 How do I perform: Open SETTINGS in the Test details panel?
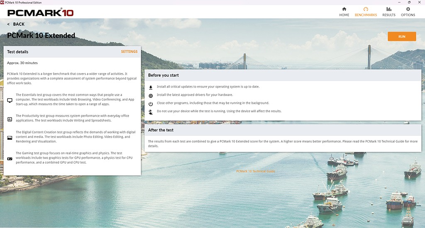pos(129,52)
